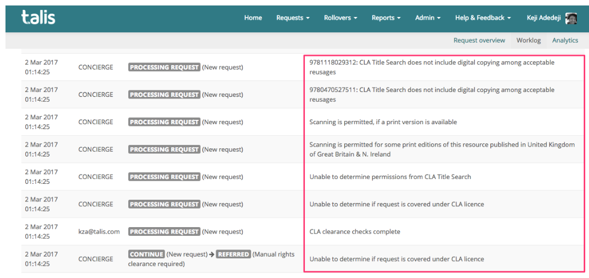The image size is (589, 278).
Task: Click the timestamp in the REFERRED row
Action: pos(41,259)
